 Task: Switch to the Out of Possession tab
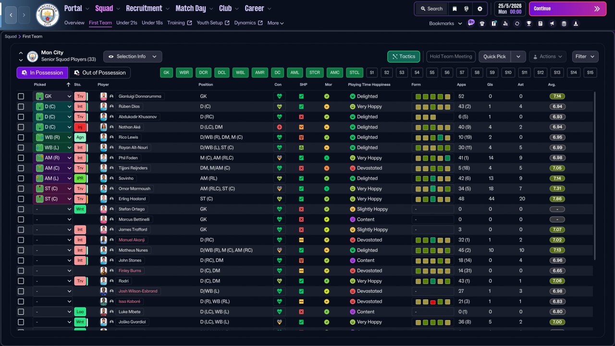tap(100, 73)
